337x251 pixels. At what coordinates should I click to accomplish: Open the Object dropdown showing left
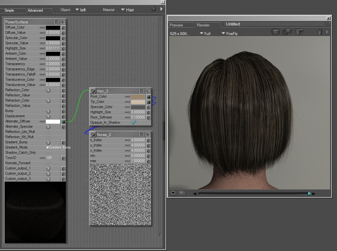[80, 10]
